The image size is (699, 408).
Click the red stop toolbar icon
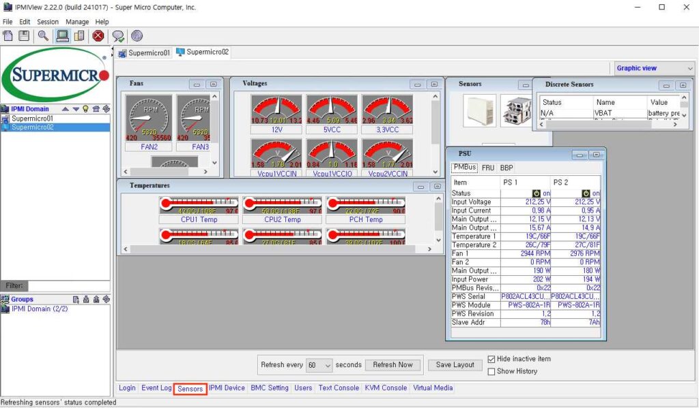[98, 35]
